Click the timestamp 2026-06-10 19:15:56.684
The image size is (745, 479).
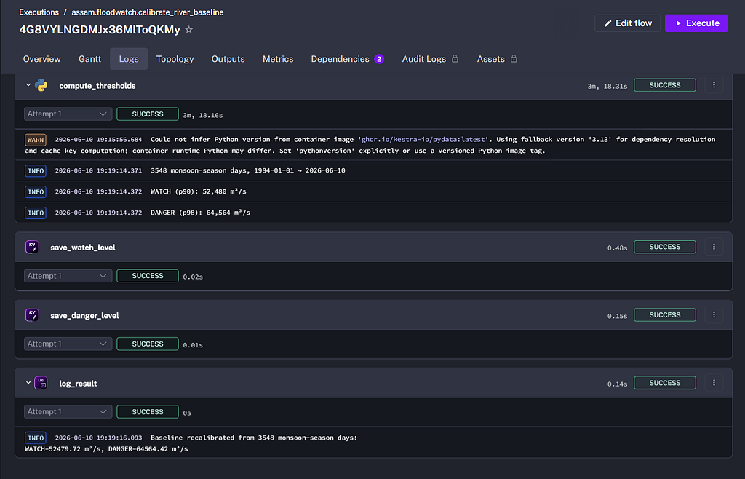(x=98, y=139)
